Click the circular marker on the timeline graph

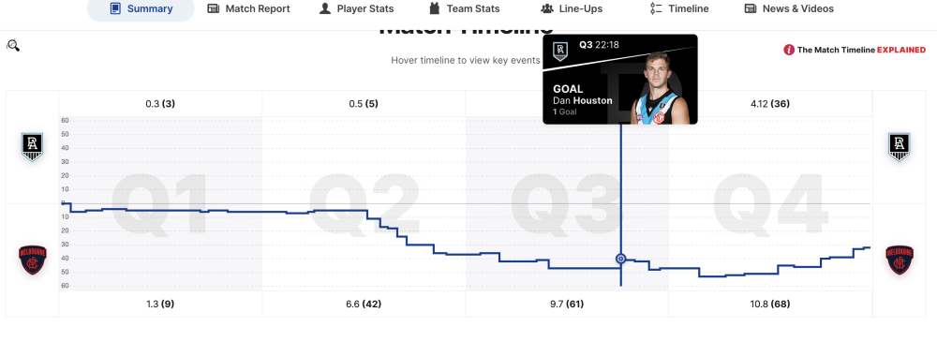[x=621, y=259]
